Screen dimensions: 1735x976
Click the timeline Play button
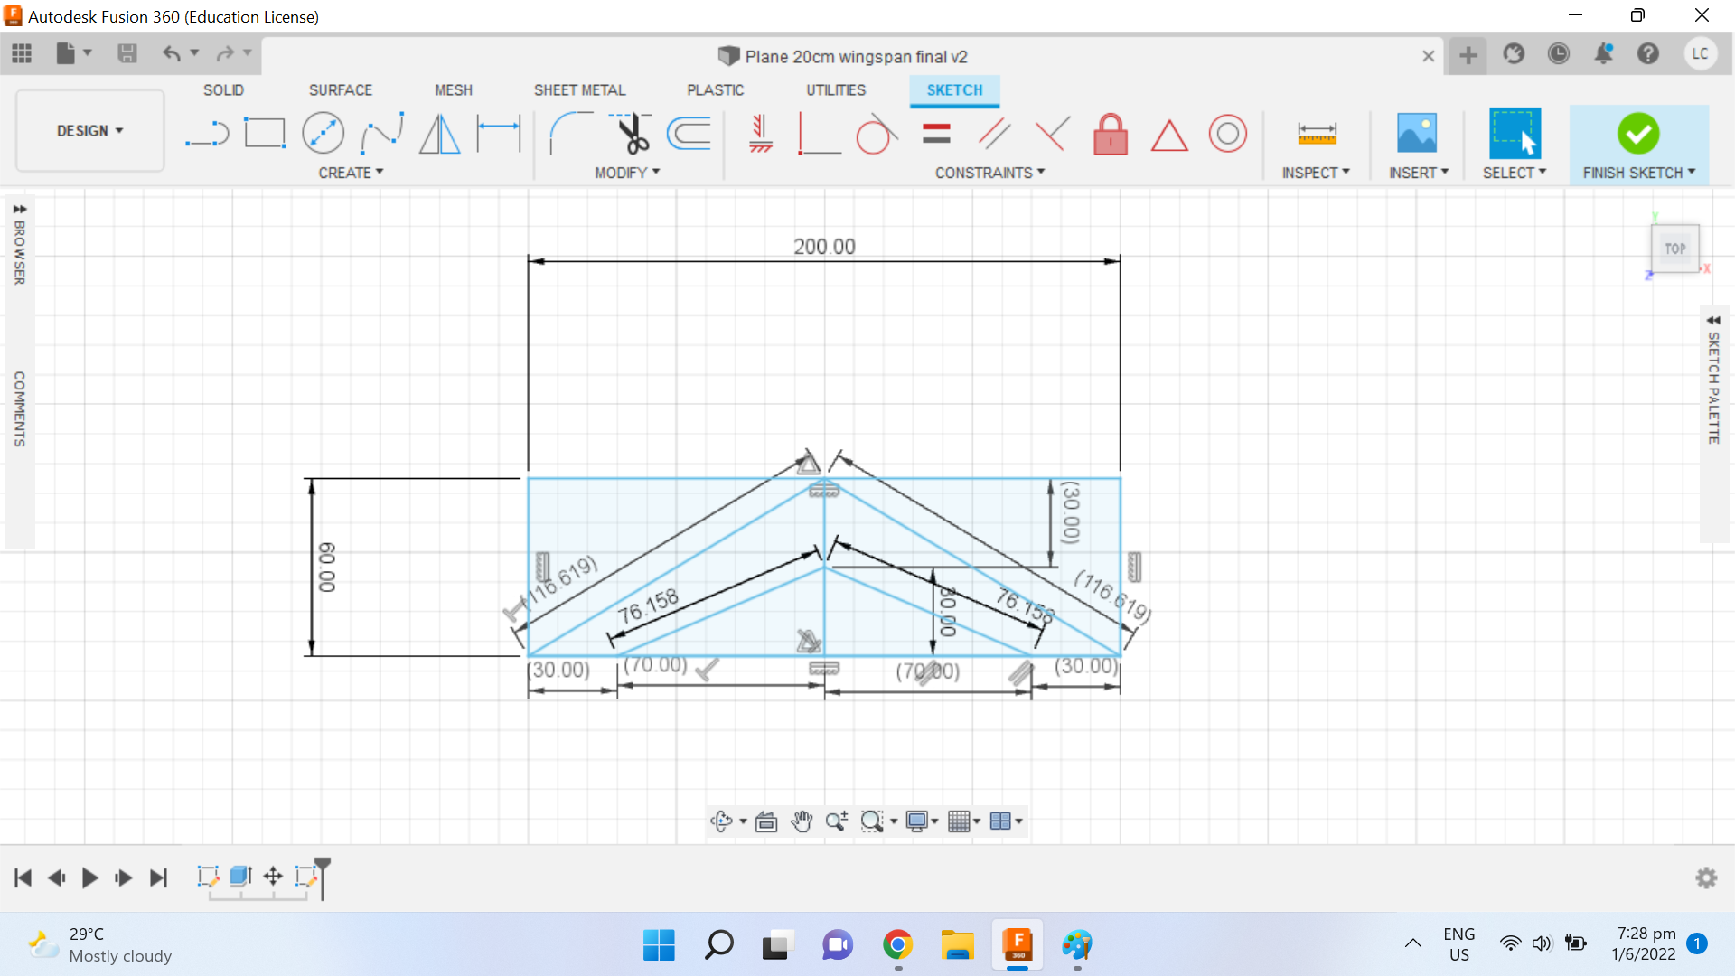[x=89, y=877]
